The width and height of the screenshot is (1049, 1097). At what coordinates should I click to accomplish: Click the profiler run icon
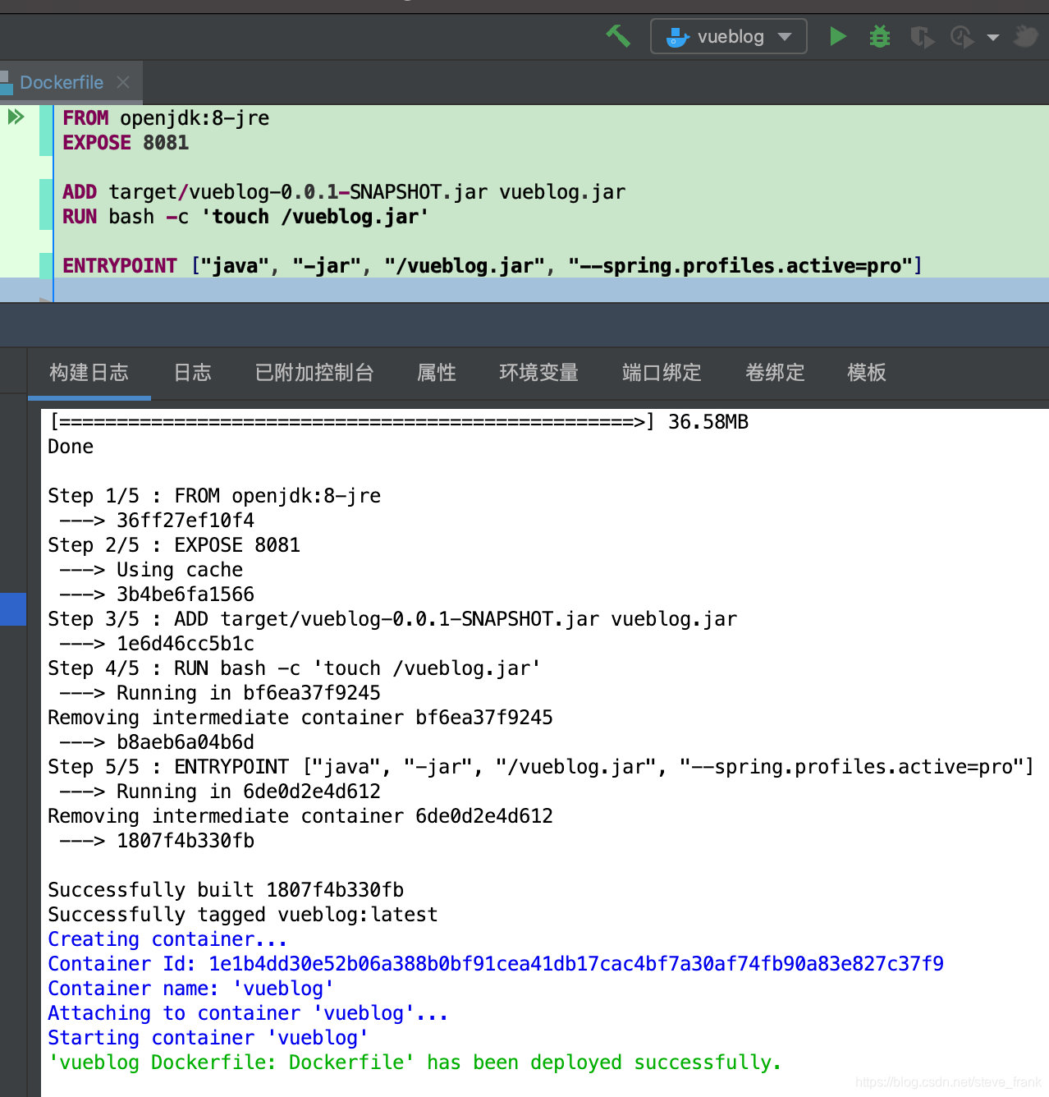click(x=962, y=37)
